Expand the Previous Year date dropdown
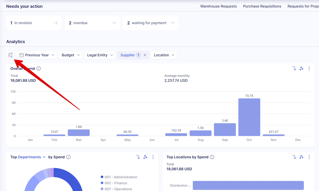Image resolution: width=319 pixels, height=191 pixels. click(37, 55)
